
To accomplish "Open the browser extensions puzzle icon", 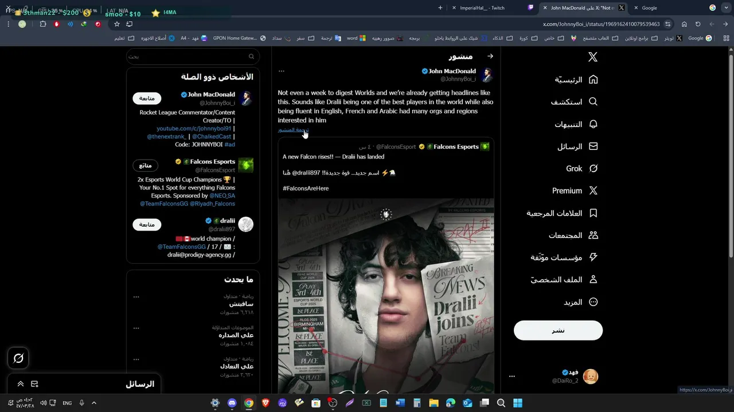I will click(x=43, y=24).
